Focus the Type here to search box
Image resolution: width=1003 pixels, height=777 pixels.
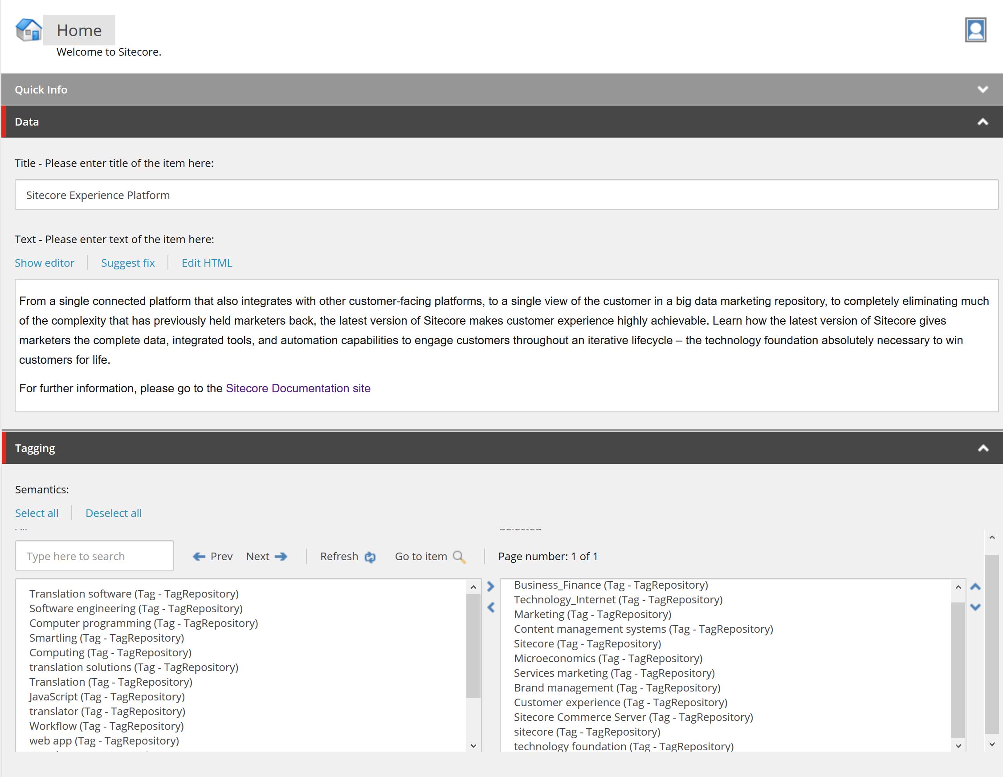pos(94,556)
